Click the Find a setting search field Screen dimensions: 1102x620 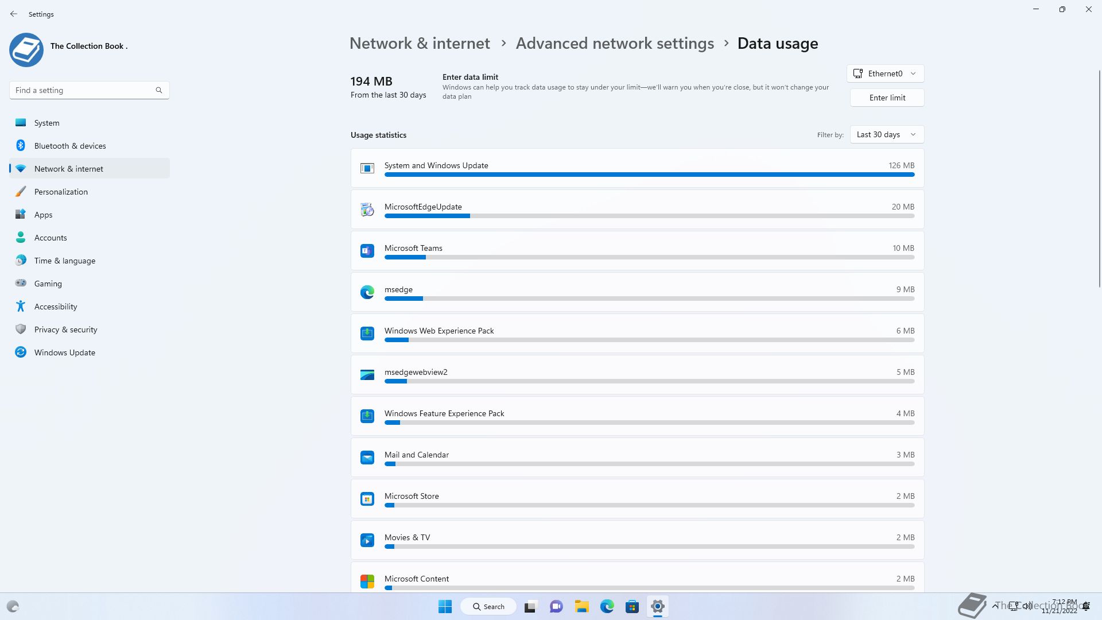click(89, 90)
